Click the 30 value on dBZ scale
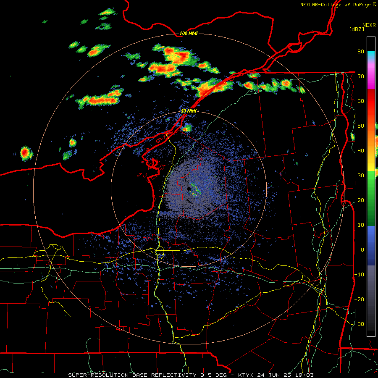378x378 pixels. [361, 176]
